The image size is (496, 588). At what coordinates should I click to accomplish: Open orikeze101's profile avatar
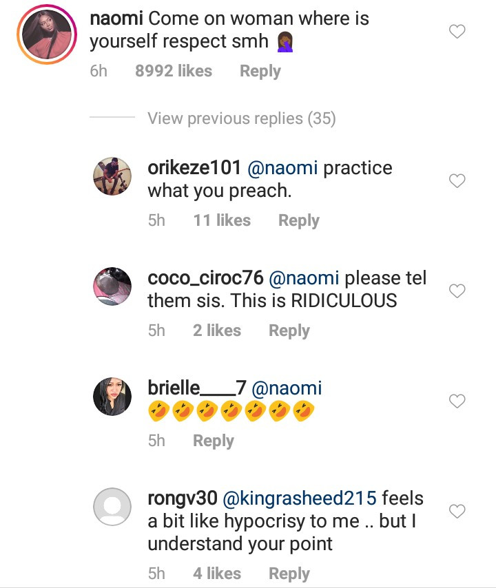coord(112,177)
